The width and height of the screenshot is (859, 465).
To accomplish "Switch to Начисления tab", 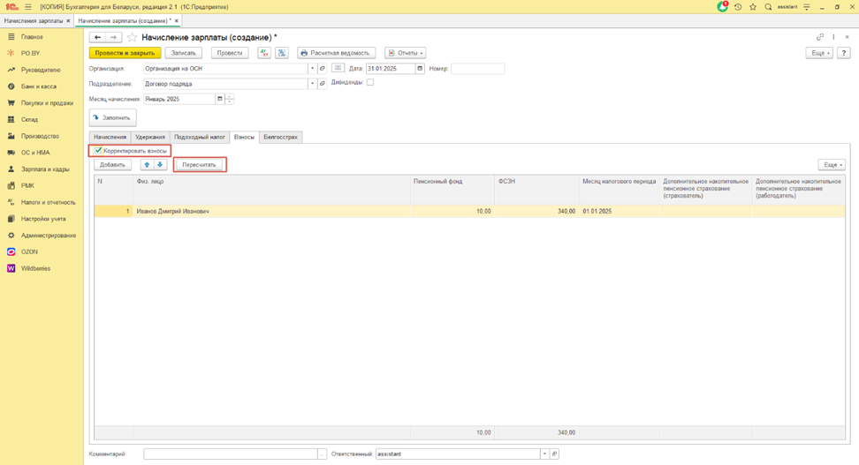I will 110,137.
